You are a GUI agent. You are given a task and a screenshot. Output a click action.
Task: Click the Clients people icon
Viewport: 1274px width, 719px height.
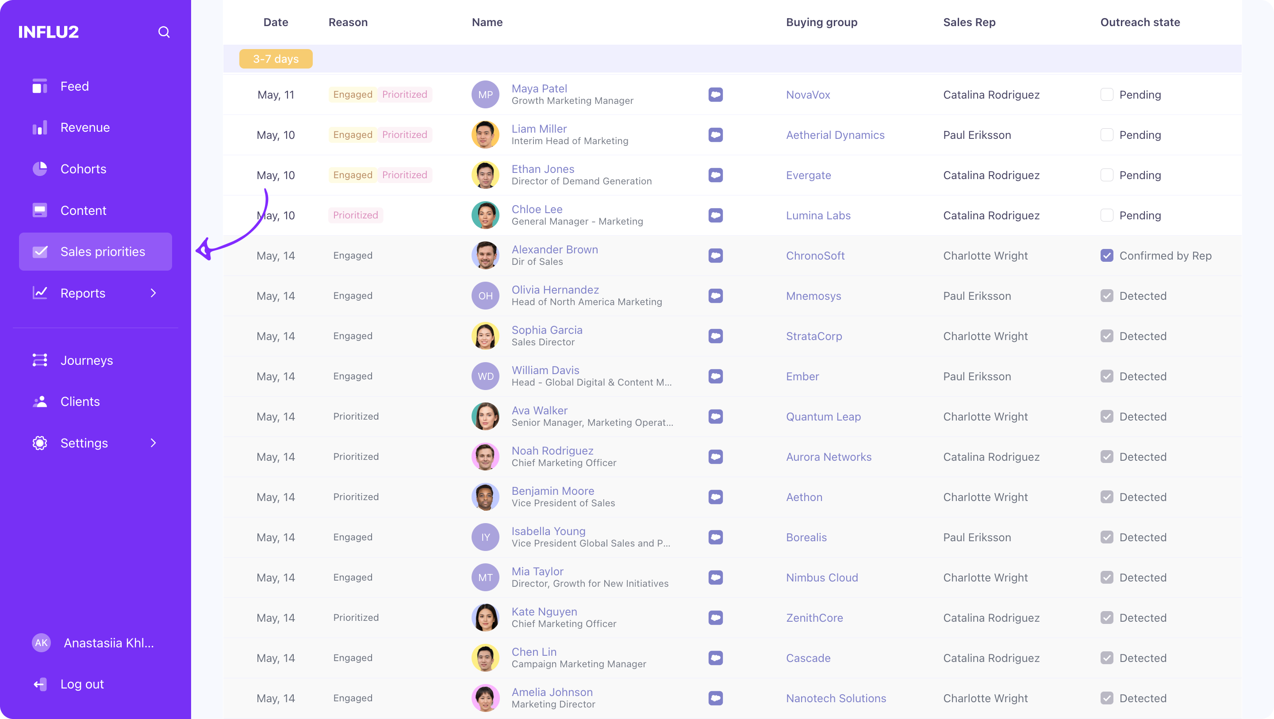tap(39, 402)
